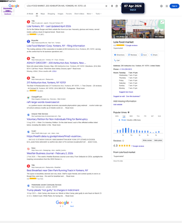The width and height of the screenshot is (184, 223).
Task: Click Suggest an edit link
Action: pyautogui.click(x=119, y=96)
